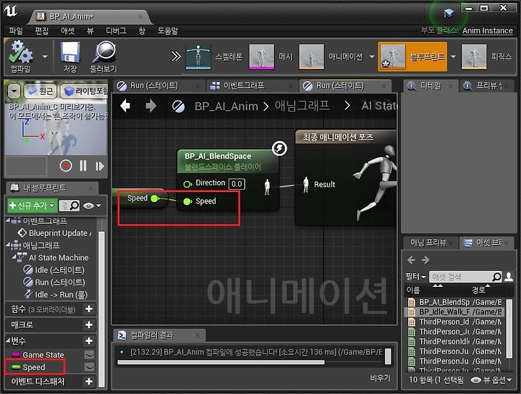Select Idle (스테이트) in the tree
The image size is (521, 394).
55,269
